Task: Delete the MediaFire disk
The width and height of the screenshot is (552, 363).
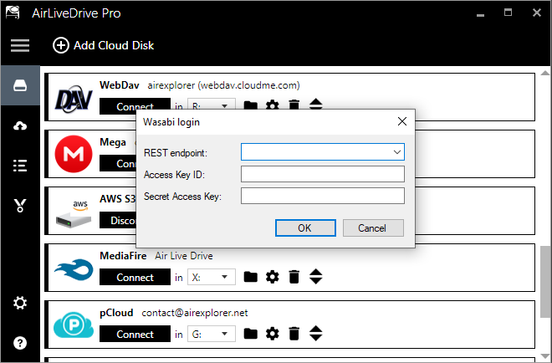Action: (x=294, y=277)
